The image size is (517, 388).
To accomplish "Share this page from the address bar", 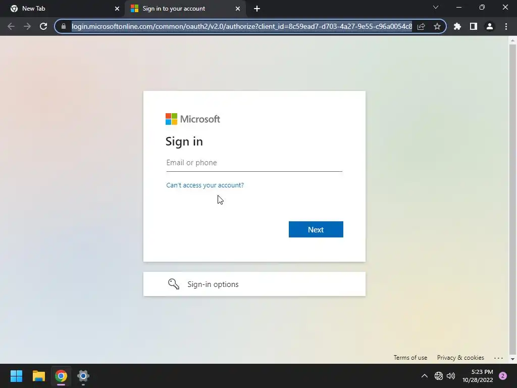I will pyautogui.click(x=421, y=26).
